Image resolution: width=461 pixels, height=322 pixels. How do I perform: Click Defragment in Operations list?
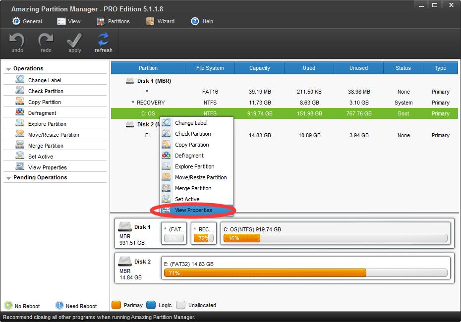point(42,113)
